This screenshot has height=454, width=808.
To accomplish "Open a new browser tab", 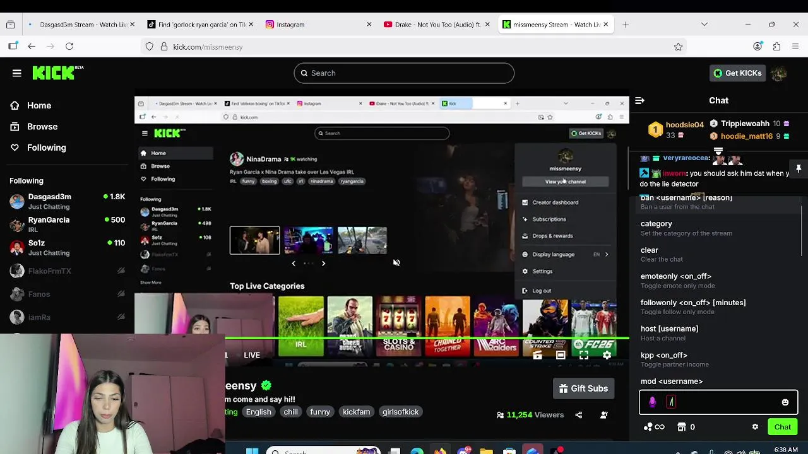I will coord(626,25).
